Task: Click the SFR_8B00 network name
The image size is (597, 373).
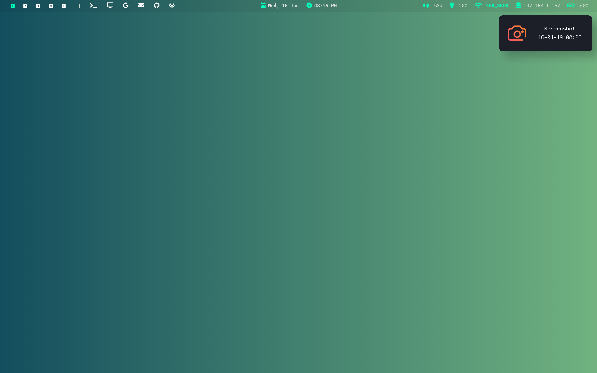Action: coord(497,6)
